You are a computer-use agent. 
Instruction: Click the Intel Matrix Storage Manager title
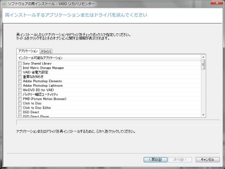[x=43, y=68]
